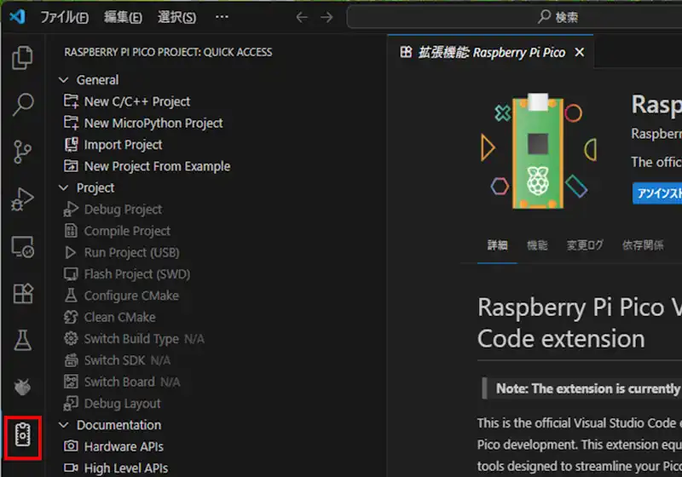Screen dimensions: 682x477
Task: Click the Switch Board icon
Action: [71, 382]
